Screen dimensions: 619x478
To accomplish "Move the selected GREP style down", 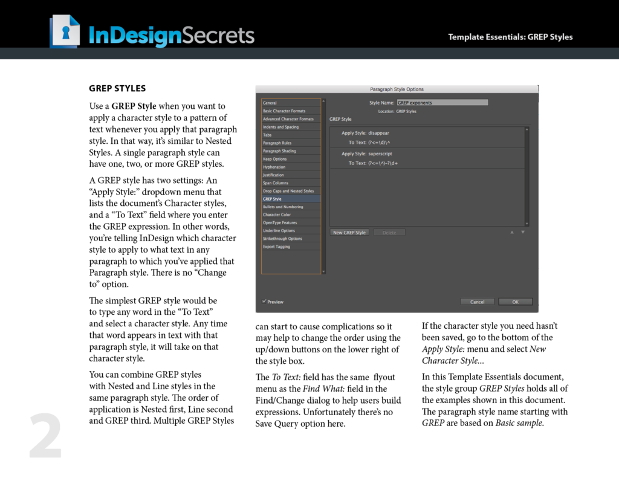I will (x=522, y=232).
